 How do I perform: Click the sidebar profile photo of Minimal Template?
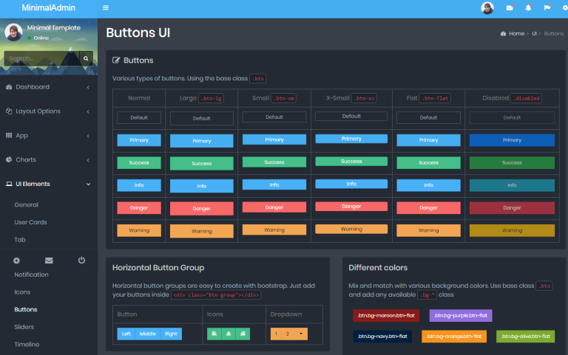tap(13, 32)
